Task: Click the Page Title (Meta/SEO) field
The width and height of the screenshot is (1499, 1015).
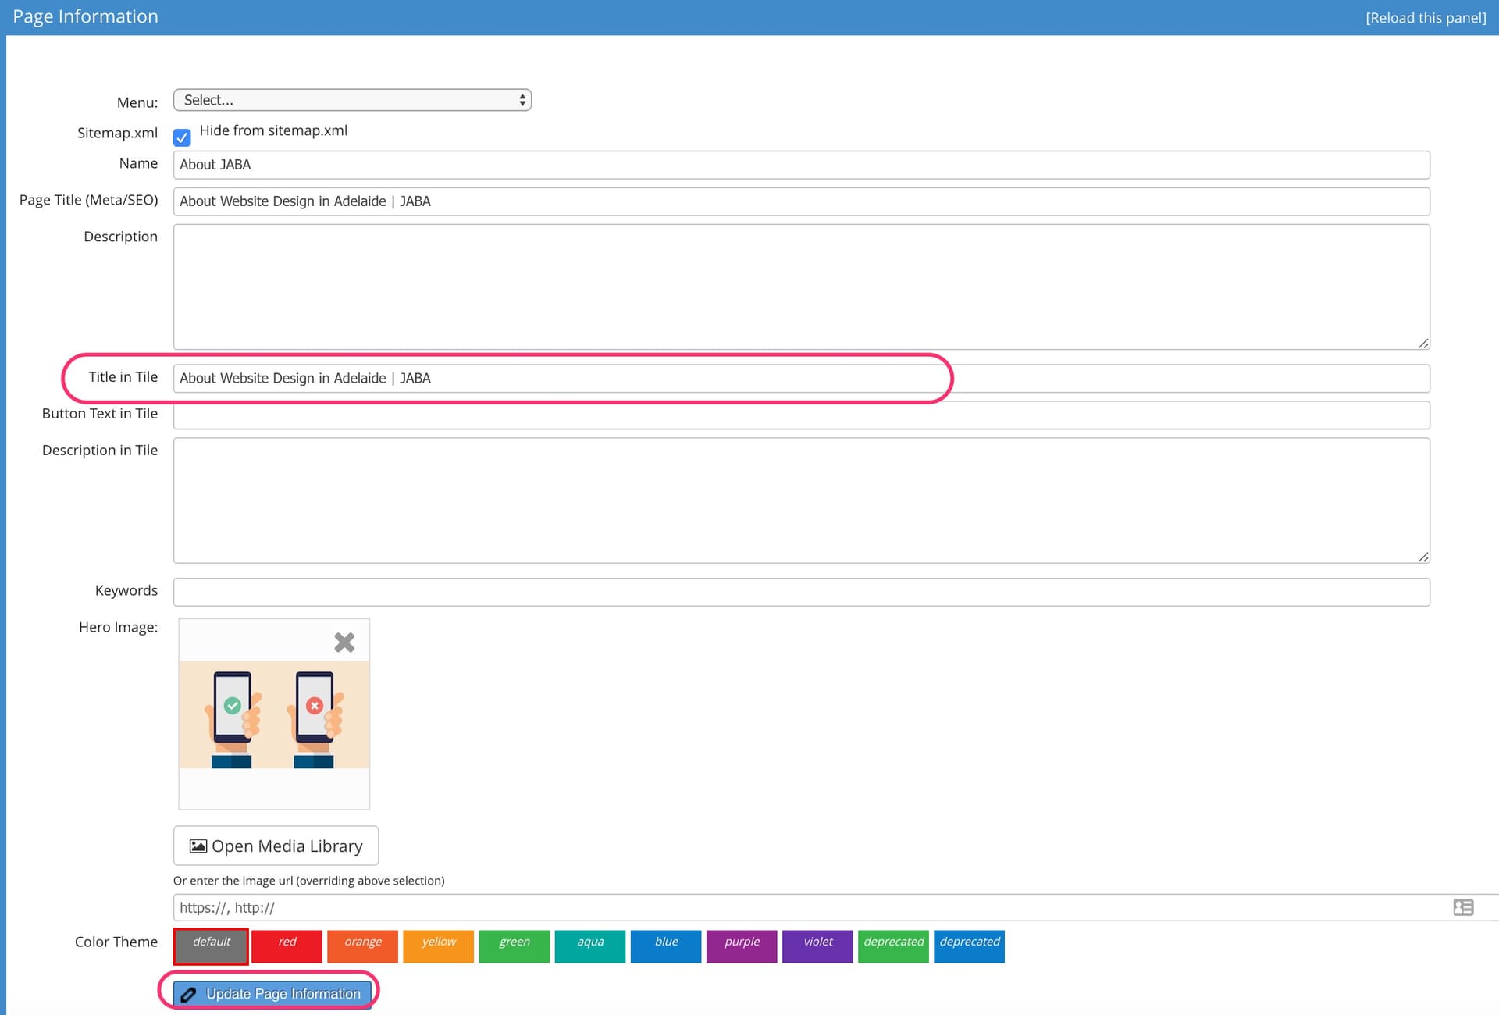Action: [x=802, y=201]
